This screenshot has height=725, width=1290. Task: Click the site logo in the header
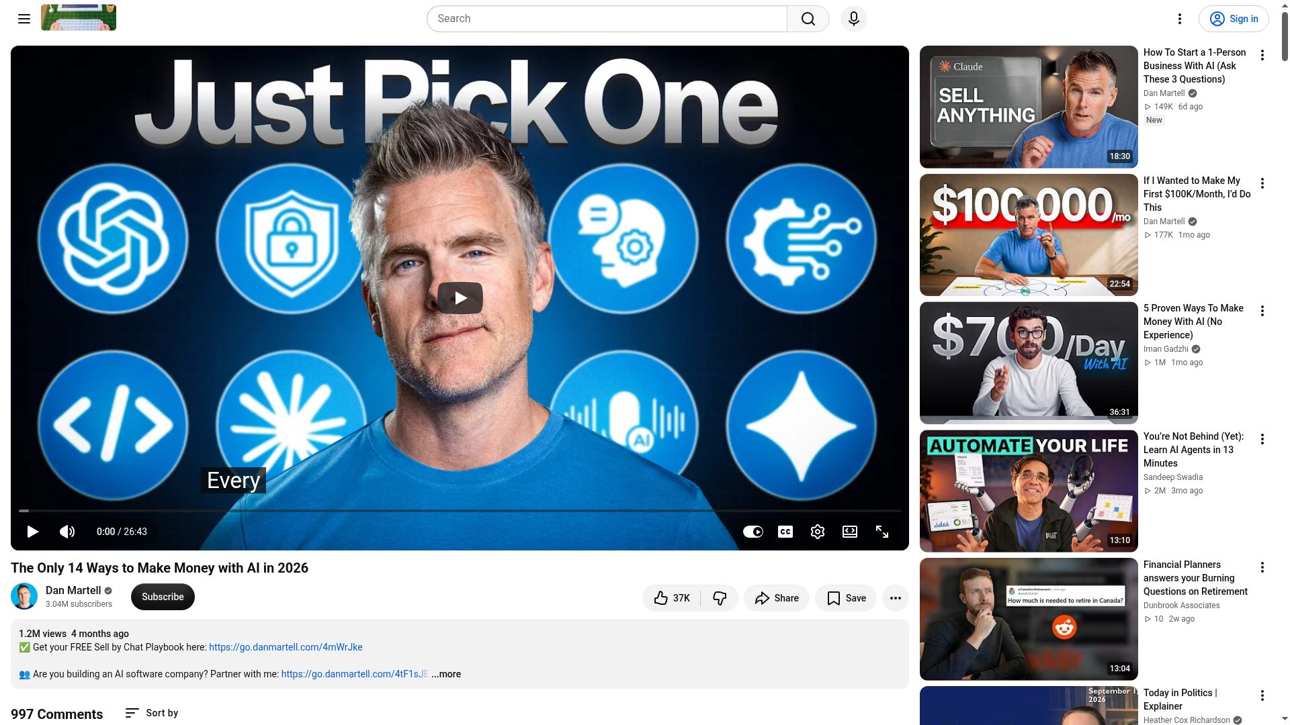click(79, 17)
